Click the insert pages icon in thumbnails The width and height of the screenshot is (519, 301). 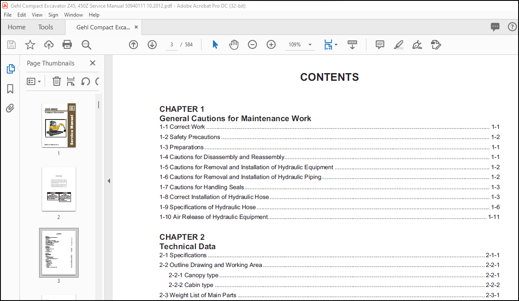point(71,81)
